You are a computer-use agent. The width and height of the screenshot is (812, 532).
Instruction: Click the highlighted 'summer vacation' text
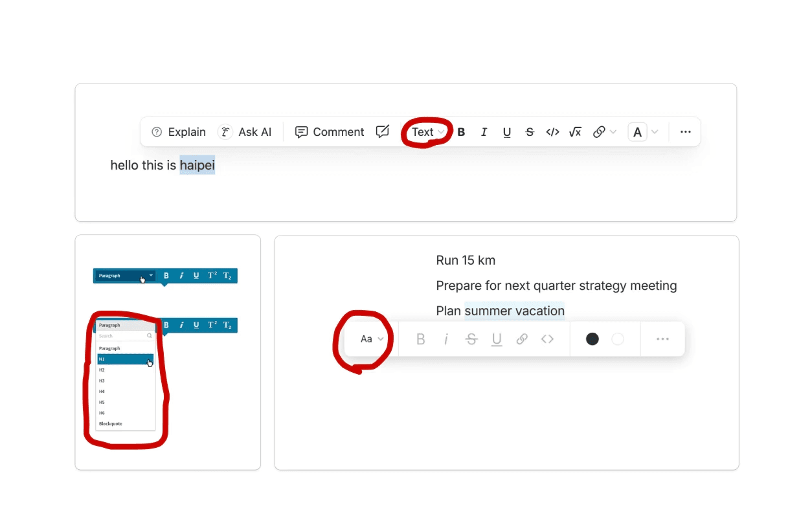coord(515,311)
